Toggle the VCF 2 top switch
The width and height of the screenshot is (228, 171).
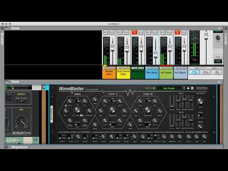[x=148, y=101]
